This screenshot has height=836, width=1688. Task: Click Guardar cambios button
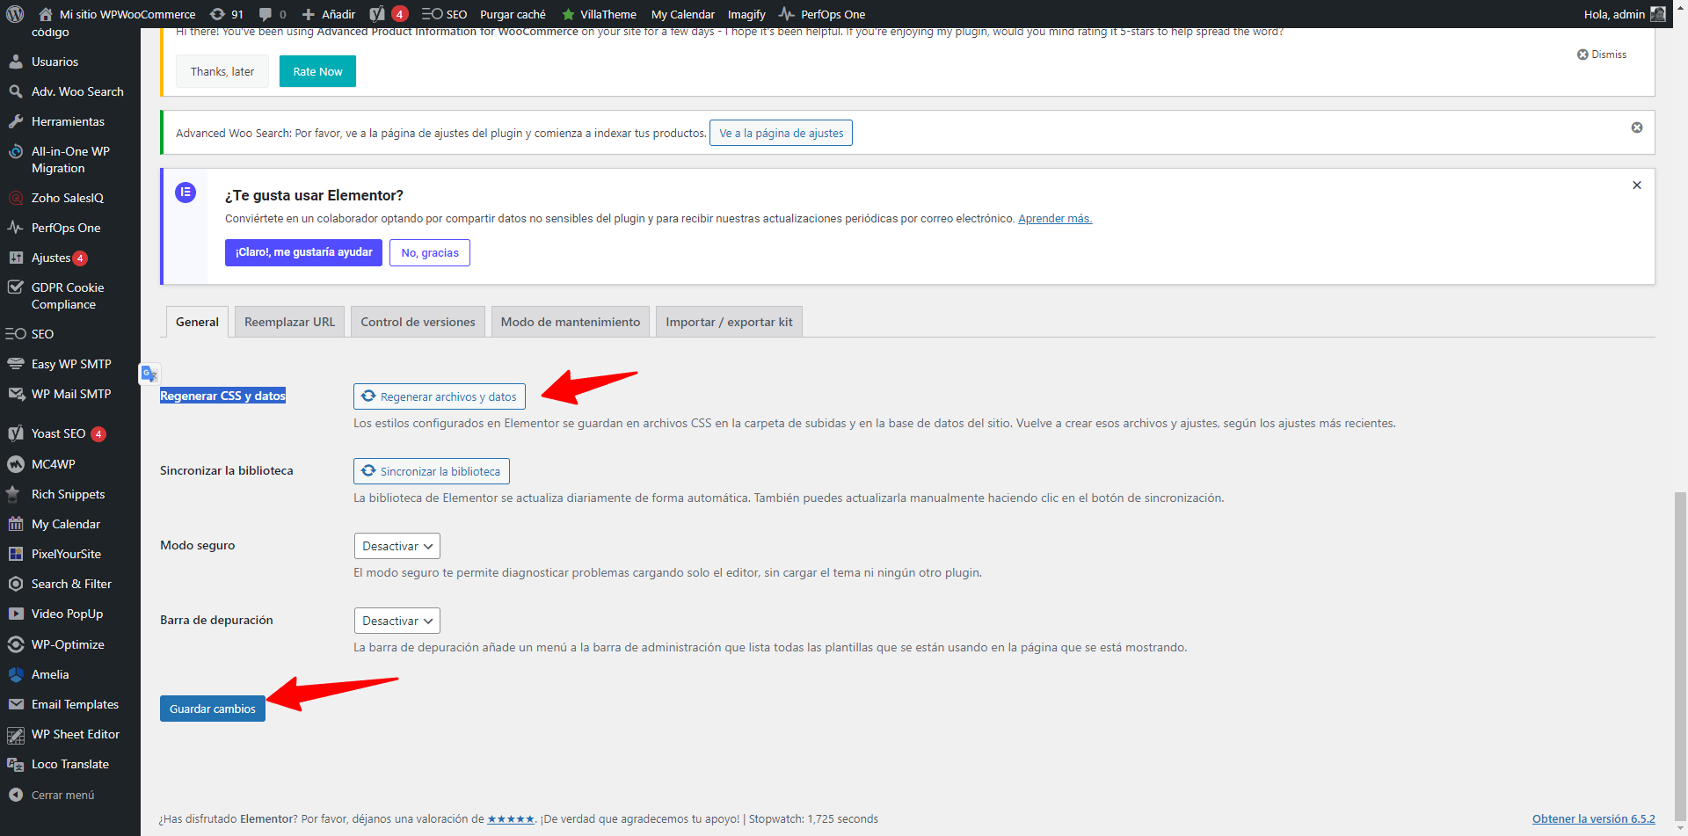pyautogui.click(x=213, y=709)
